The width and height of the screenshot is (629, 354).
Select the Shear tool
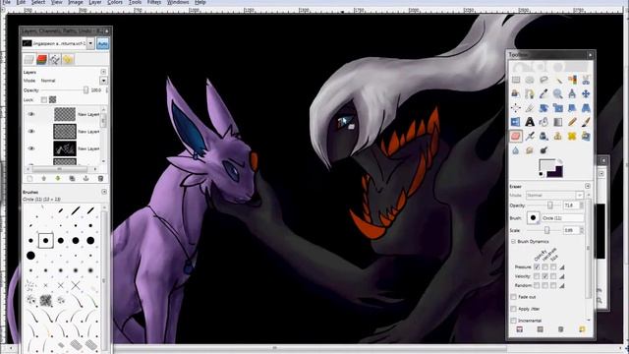(x=572, y=108)
